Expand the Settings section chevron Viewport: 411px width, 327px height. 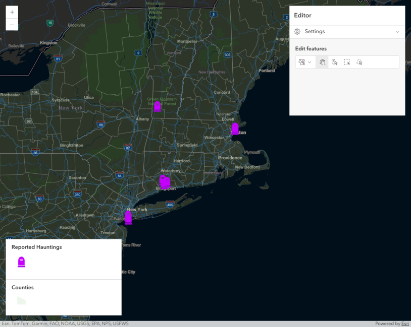(x=397, y=32)
